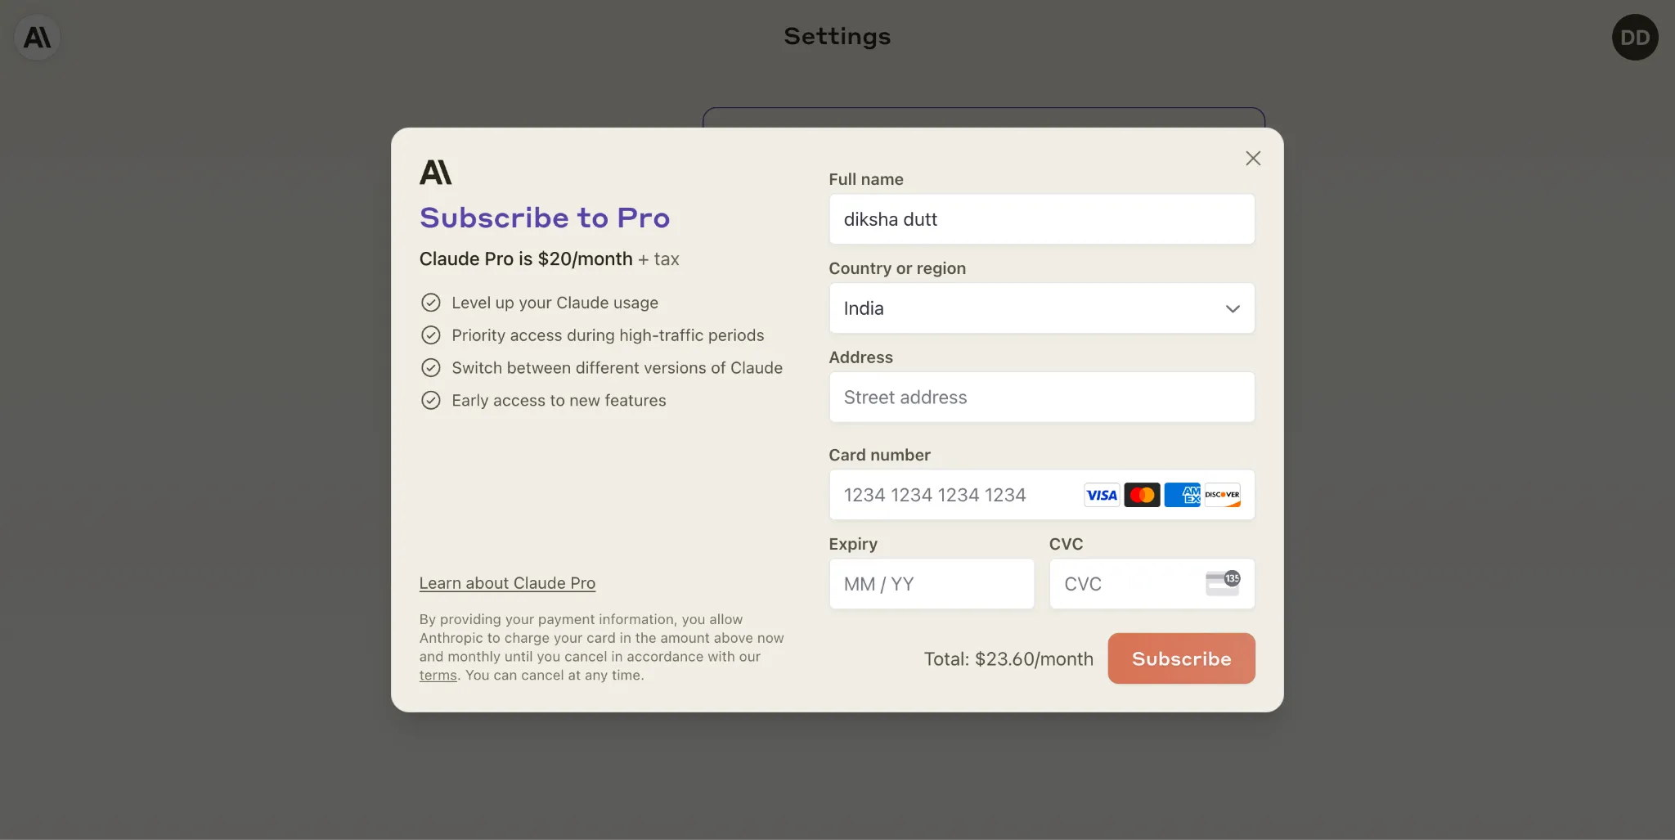Screen dimensions: 1675x840
Task: Focus the MM / YY expiry field
Action: click(932, 584)
